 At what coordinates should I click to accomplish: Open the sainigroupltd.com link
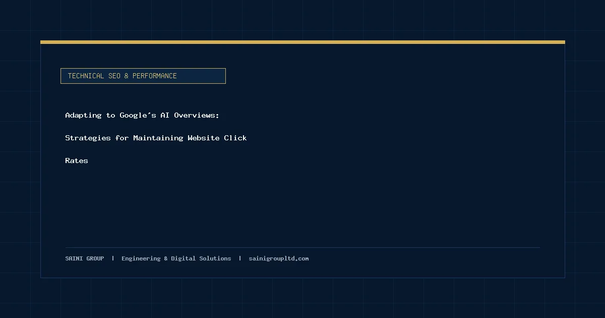click(x=279, y=258)
